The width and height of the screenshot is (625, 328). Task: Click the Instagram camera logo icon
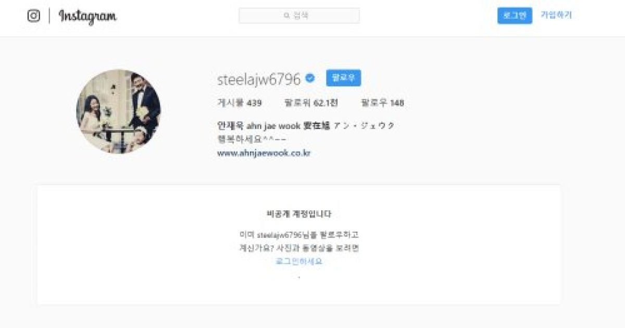tap(34, 16)
